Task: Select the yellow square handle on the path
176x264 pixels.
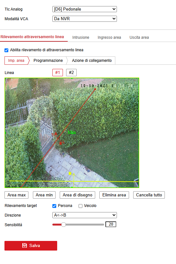Action: [x=70, y=173]
